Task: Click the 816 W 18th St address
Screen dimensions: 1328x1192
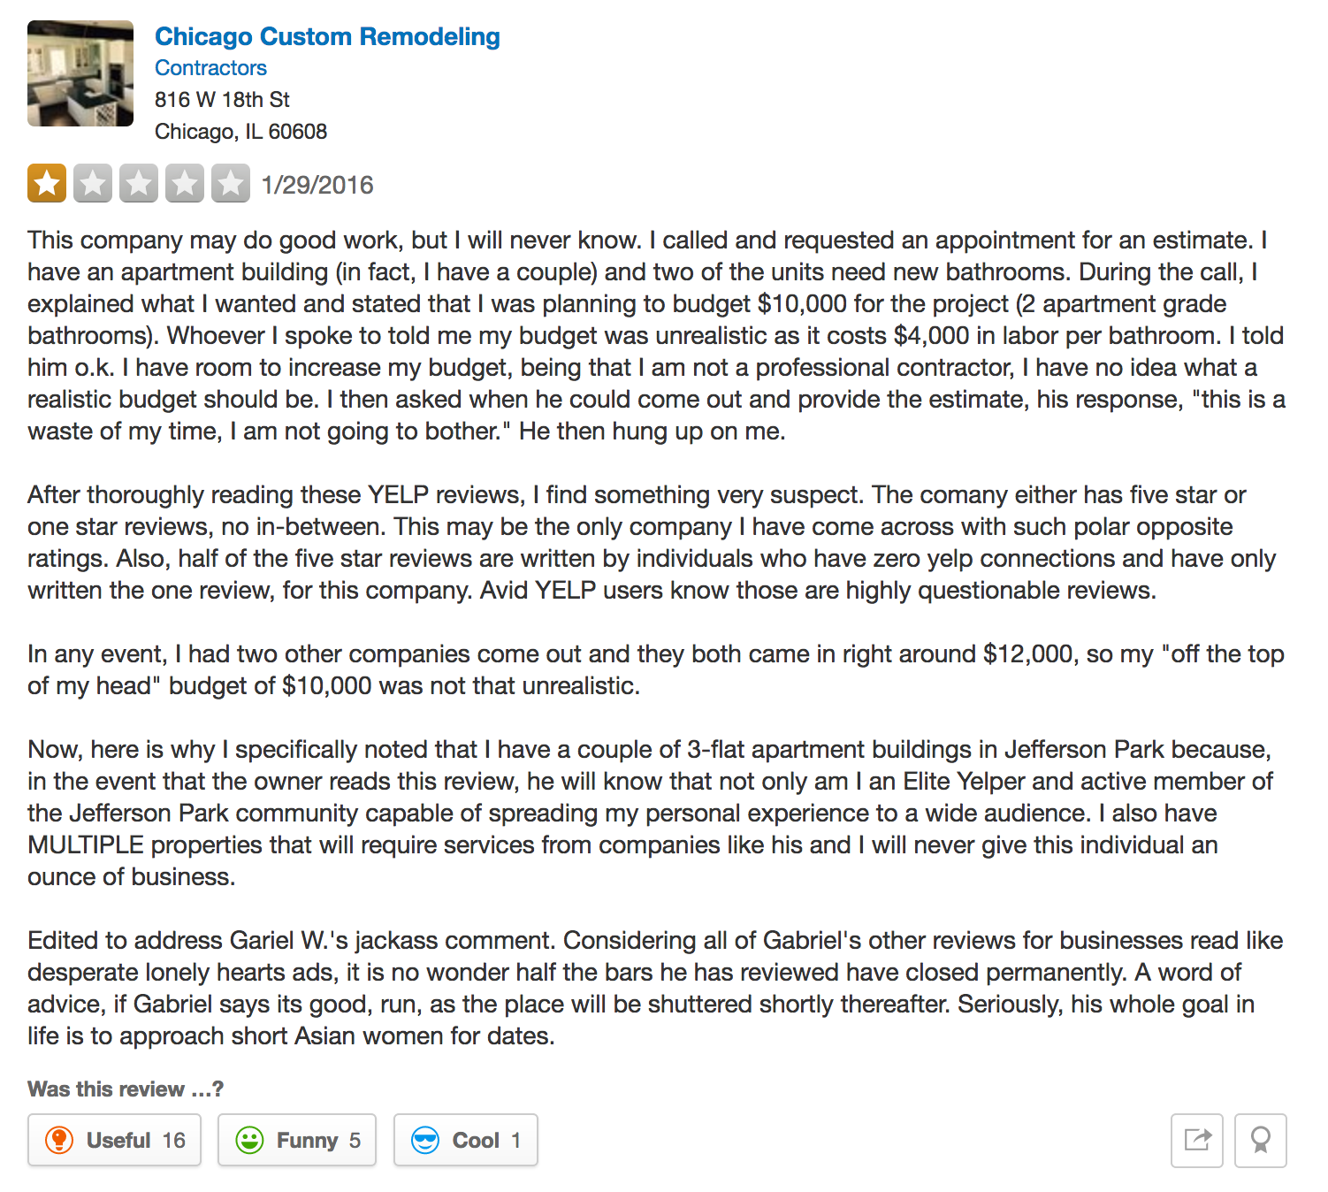Action: (222, 100)
